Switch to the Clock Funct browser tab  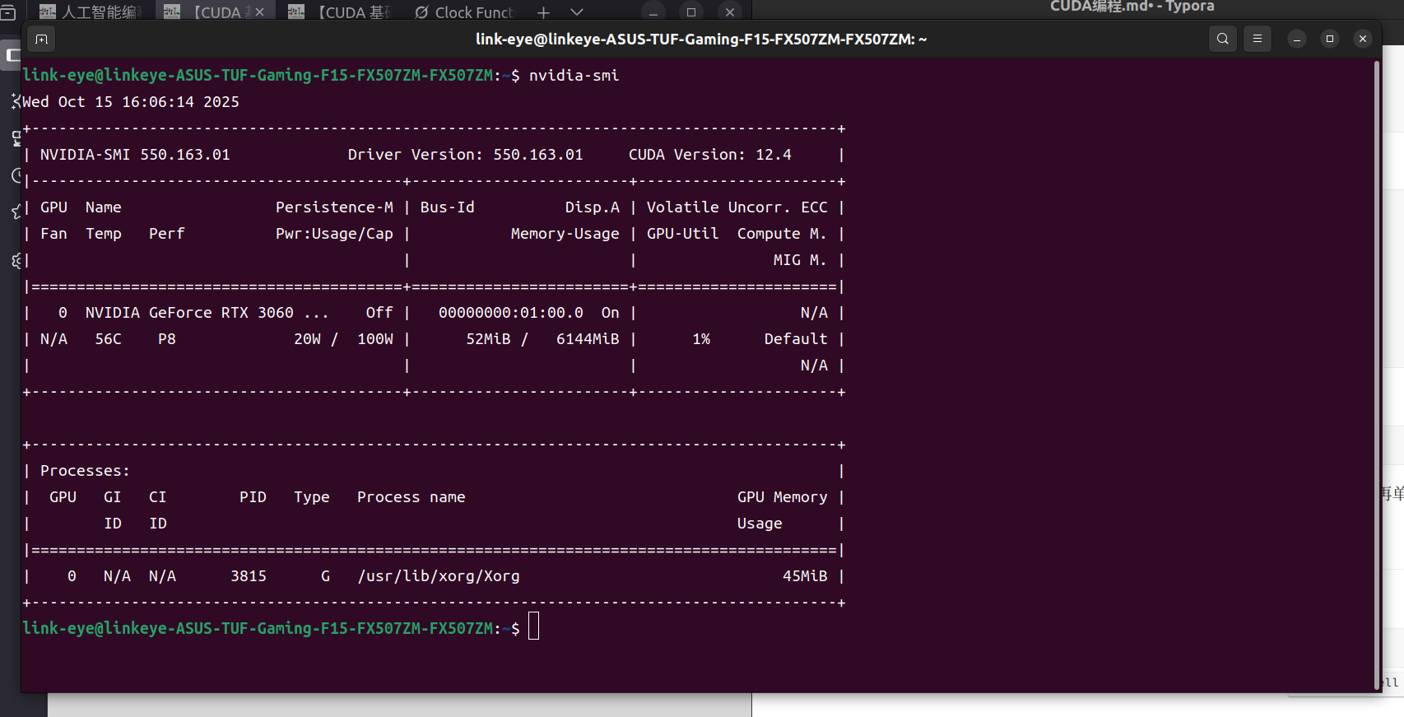[465, 12]
